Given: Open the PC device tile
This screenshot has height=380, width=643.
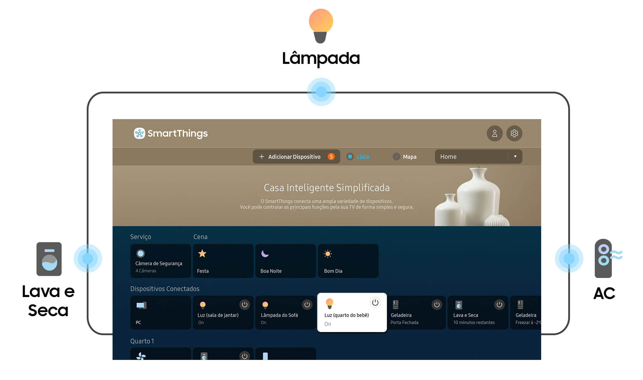Looking at the screenshot, I should click(x=160, y=313).
